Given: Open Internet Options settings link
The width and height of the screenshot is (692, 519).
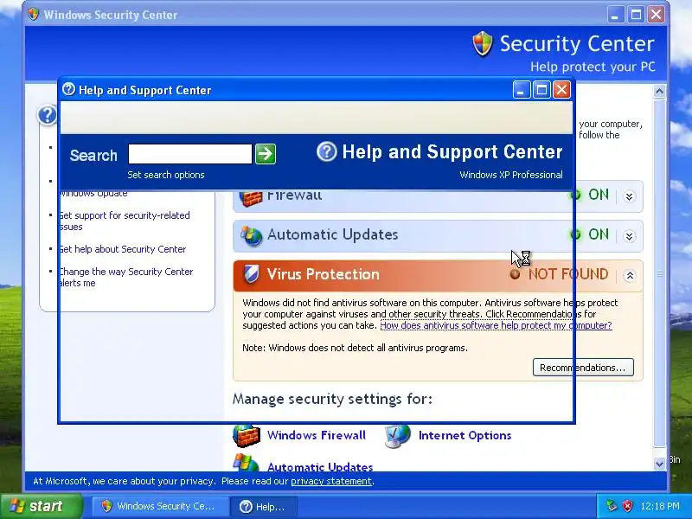Looking at the screenshot, I should 465,435.
